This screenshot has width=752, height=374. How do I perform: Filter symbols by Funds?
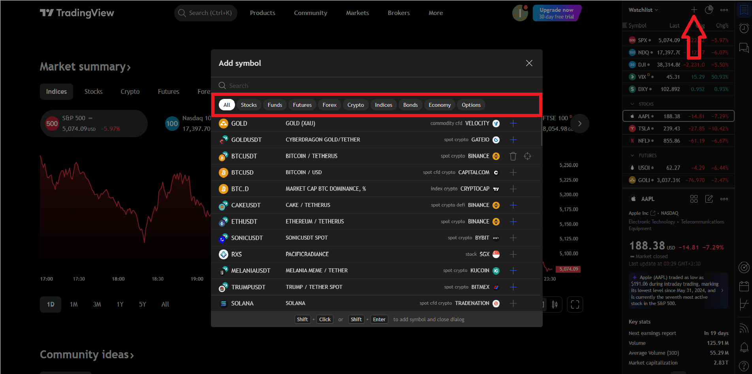(x=275, y=105)
